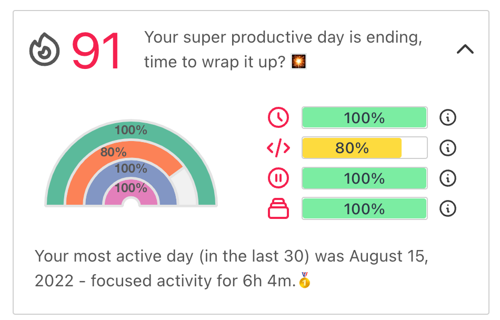500x320 pixels.
Task: Click the gold medal emoji
Action: click(305, 280)
